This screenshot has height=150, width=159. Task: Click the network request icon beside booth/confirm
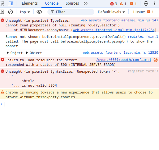(x=156, y=60)
